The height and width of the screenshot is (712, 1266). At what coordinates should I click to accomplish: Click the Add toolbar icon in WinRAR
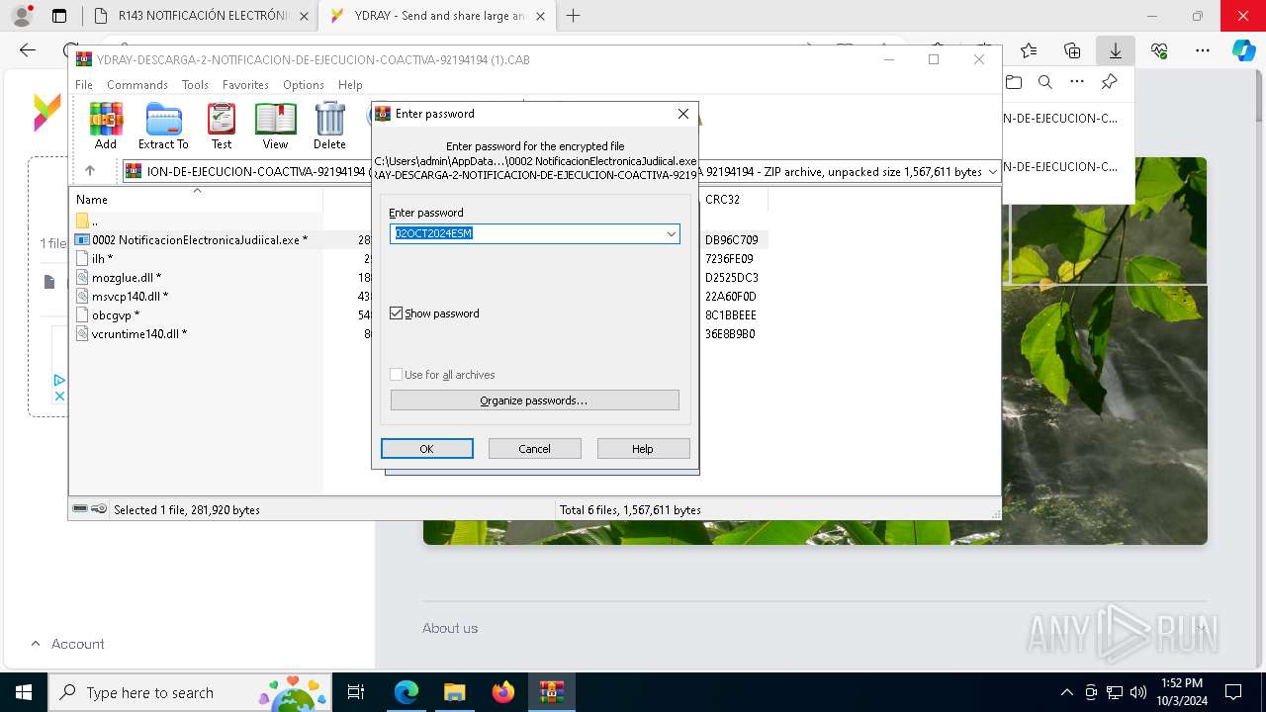[x=106, y=126]
